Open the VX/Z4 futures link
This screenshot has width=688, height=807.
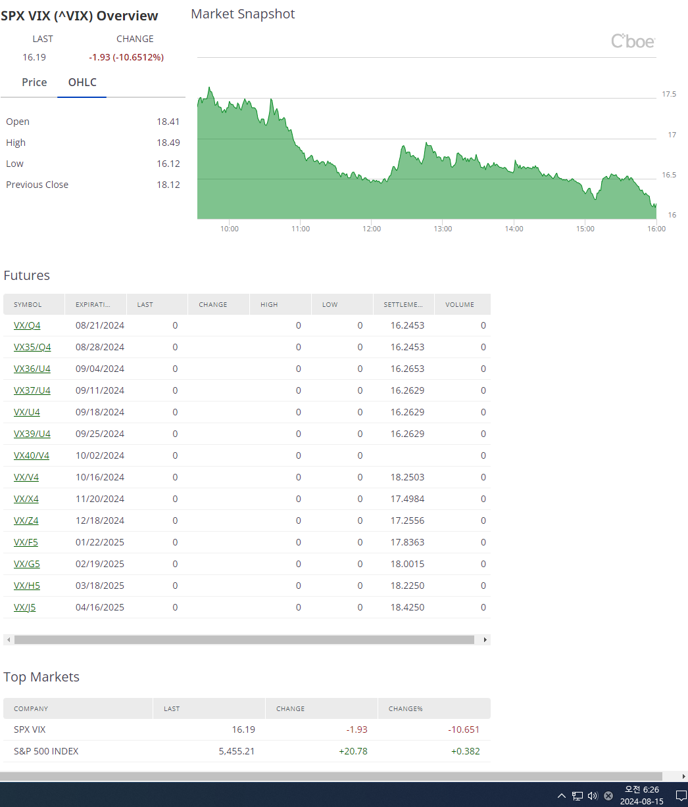(26, 520)
